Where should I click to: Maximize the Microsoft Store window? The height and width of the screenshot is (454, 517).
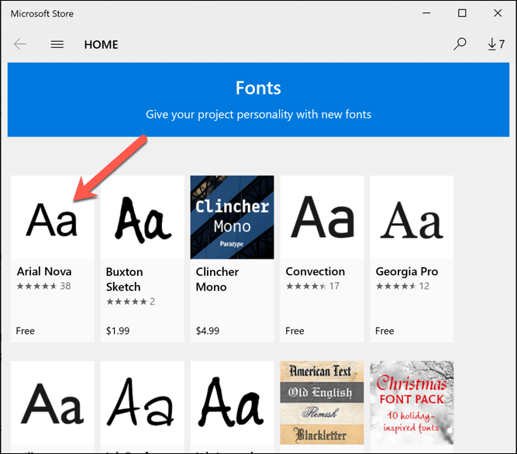tap(462, 13)
